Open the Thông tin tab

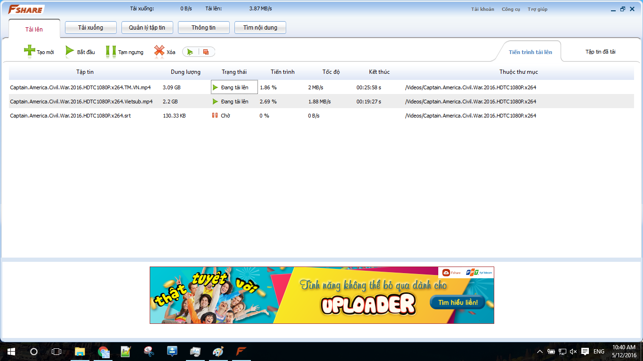click(x=203, y=28)
